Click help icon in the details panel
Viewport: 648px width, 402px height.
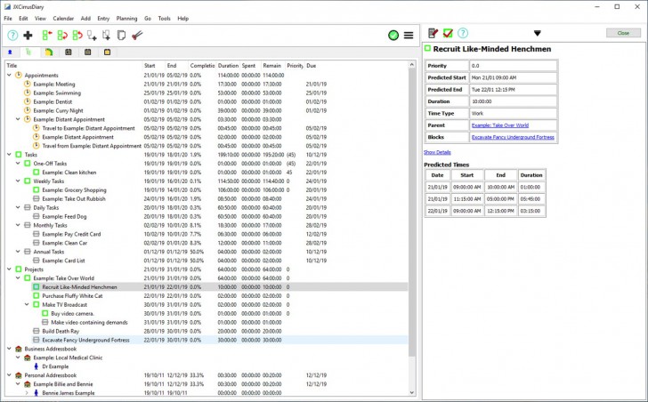point(463,33)
